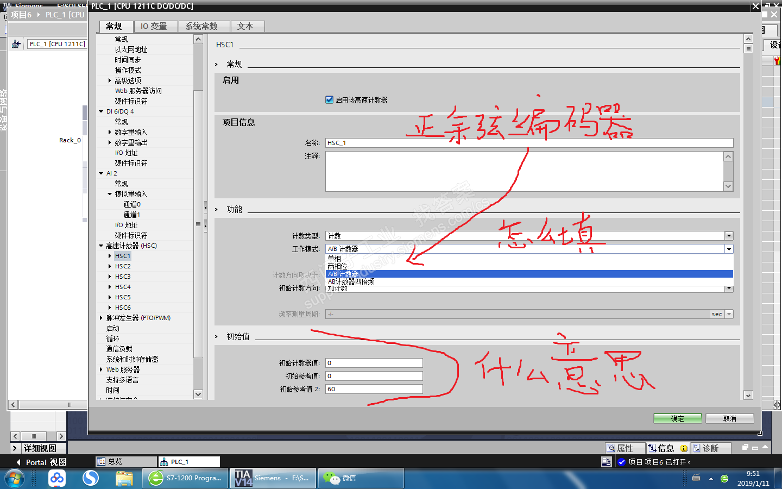Click the down arrow of the properties scrollbar
782x489 pixels.
tap(748, 396)
